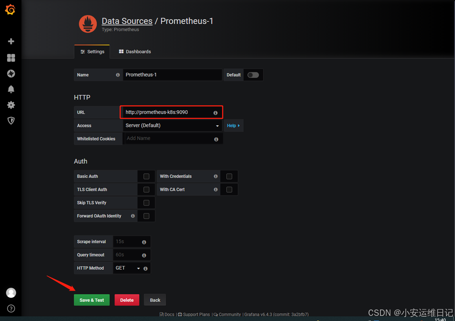Open the Data Sources breadcrumb link
This screenshot has height=321, width=455.
[x=127, y=21]
